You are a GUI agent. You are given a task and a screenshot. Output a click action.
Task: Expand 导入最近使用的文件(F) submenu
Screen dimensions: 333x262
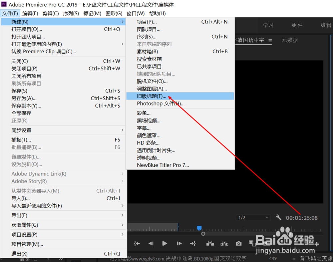point(63,205)
